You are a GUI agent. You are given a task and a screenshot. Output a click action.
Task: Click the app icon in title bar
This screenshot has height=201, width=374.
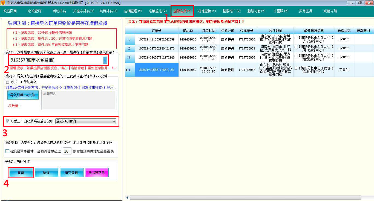click(x=3, y=3)
